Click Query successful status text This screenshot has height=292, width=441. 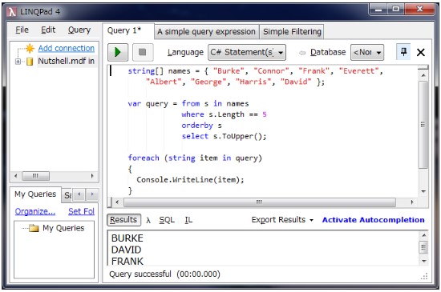coord(164,274)
